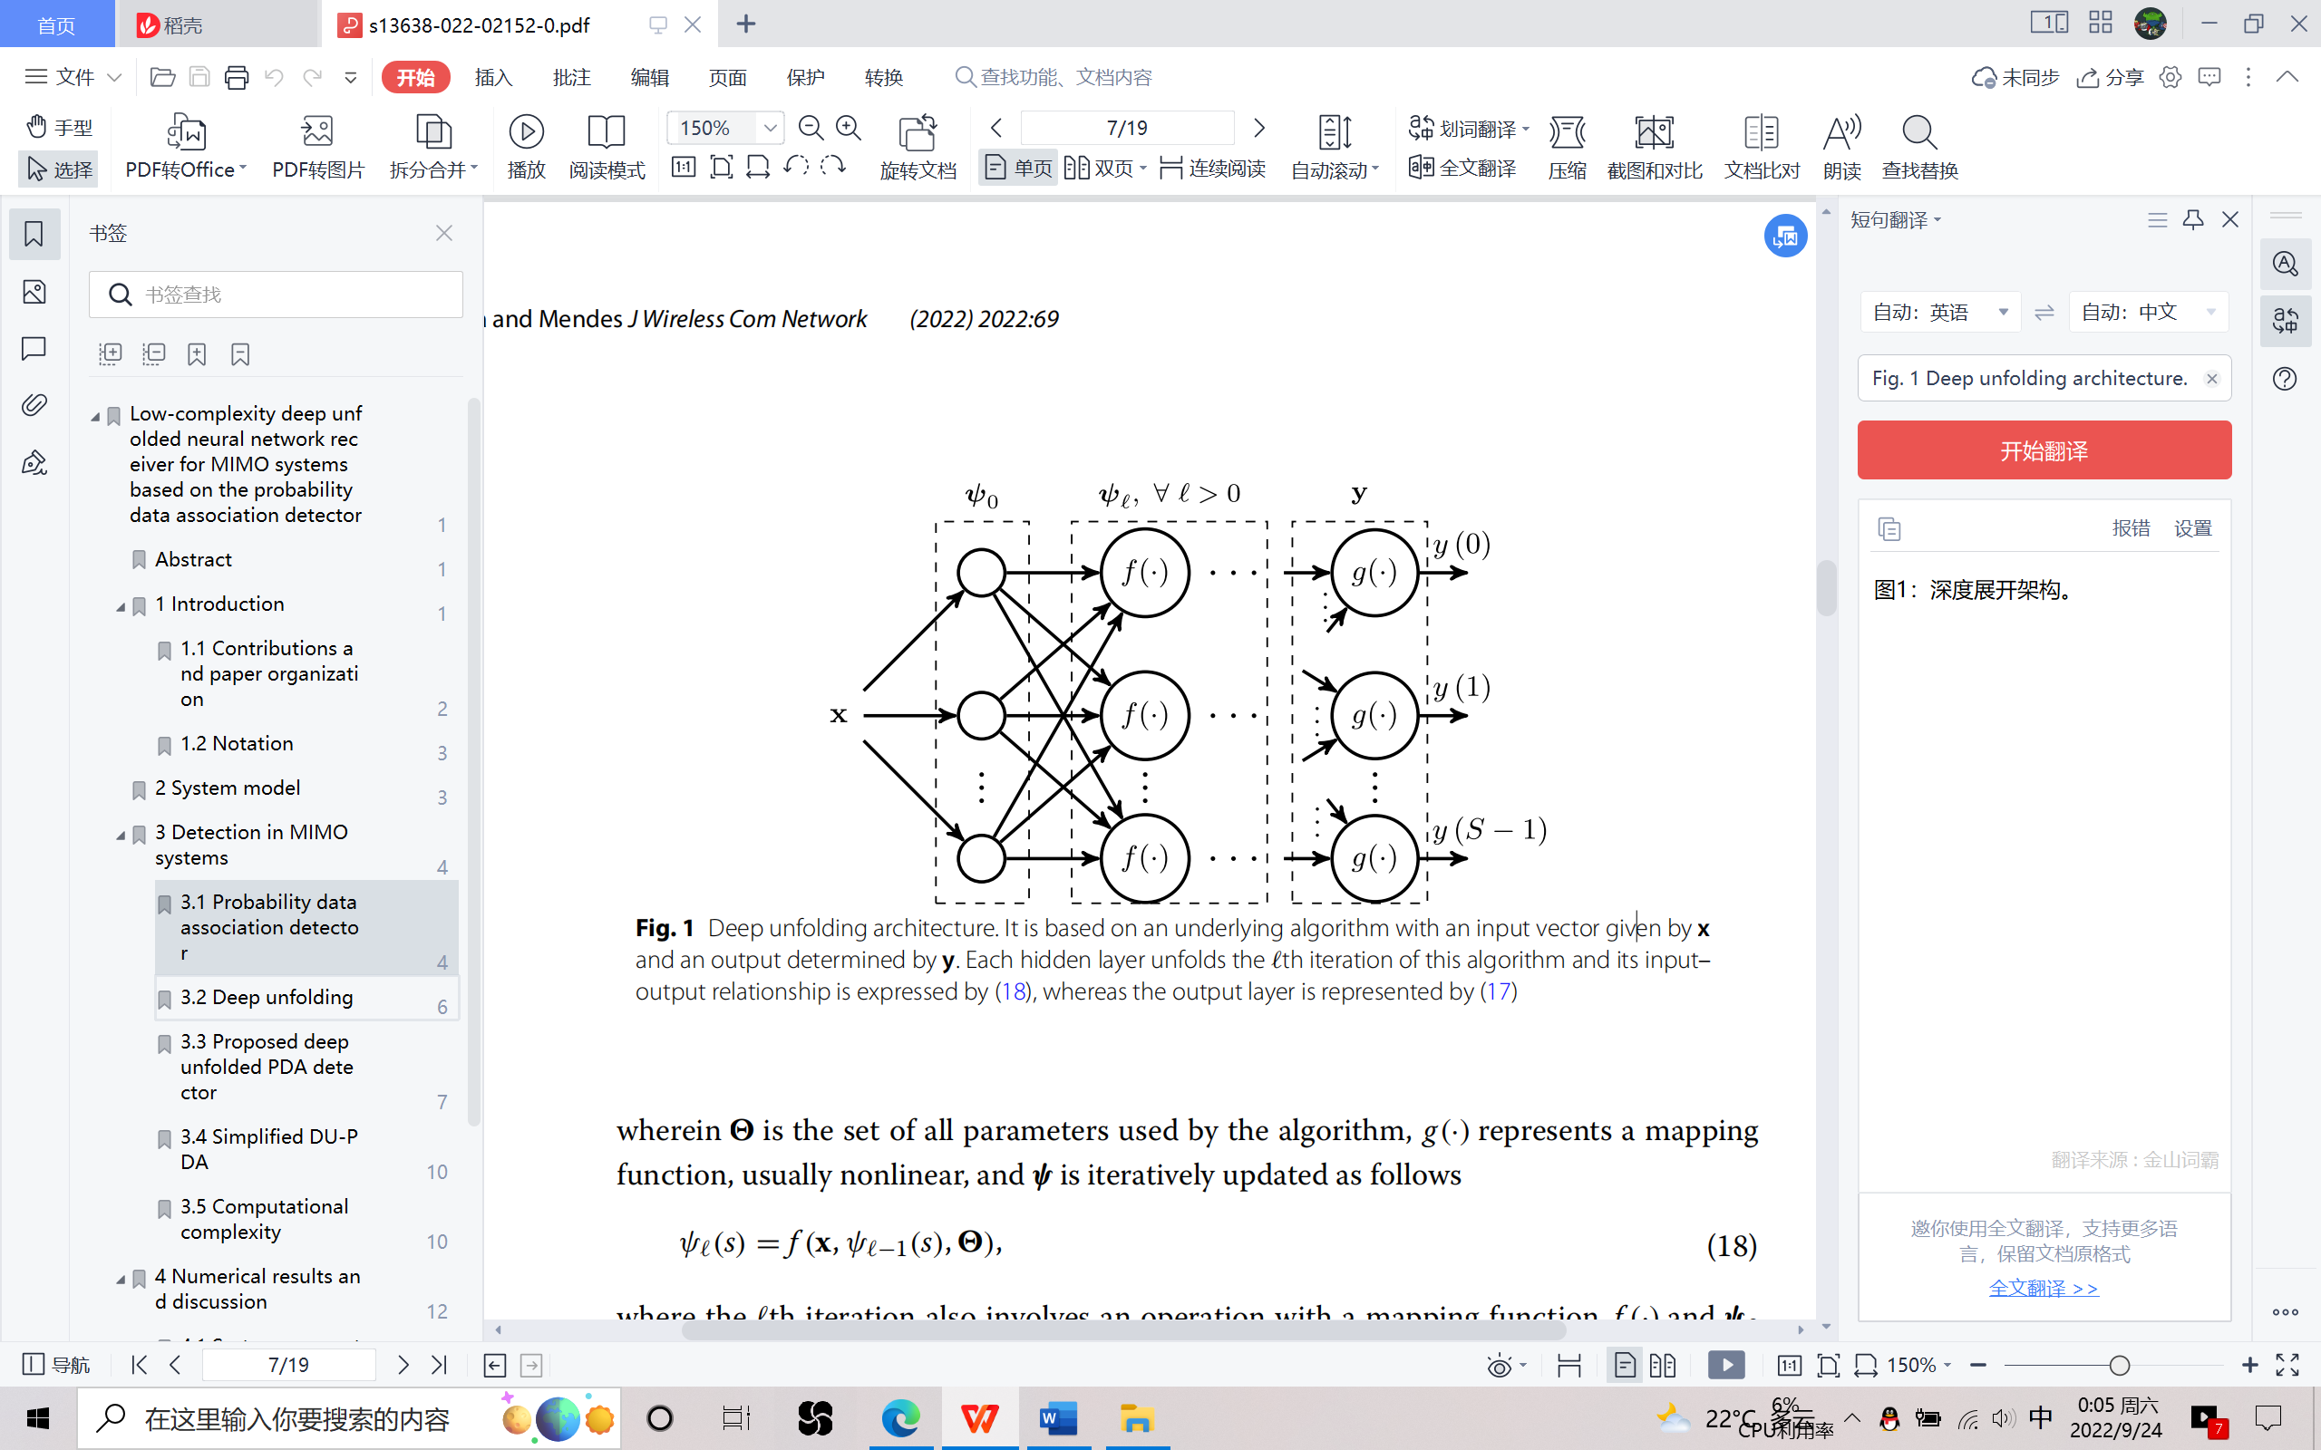Switch to the 编辑 tab
The height and width of the screenshot is (1450, 2321).
[x=649, y=78]
